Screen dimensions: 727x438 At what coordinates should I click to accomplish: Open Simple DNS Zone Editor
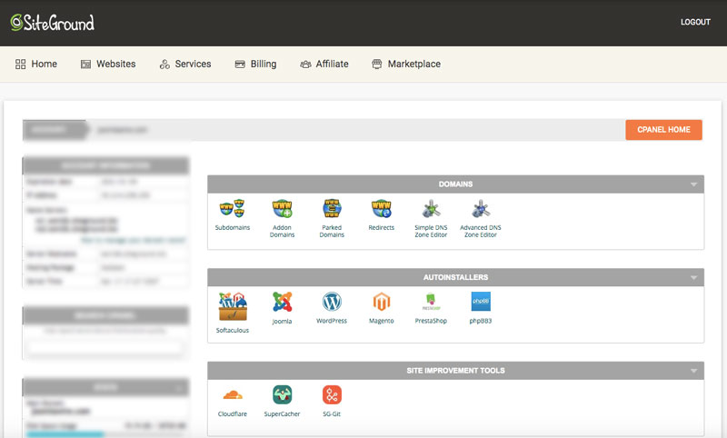(431, 218)
